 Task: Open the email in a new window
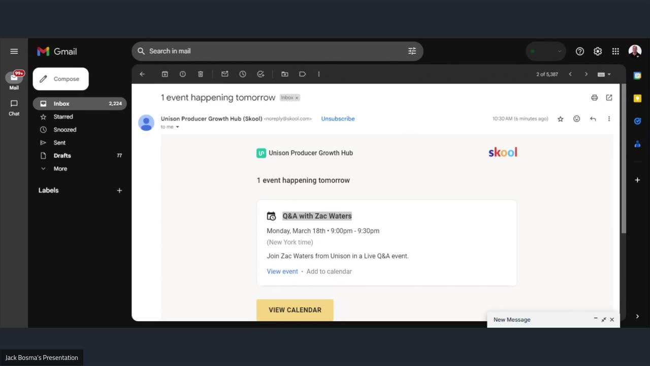(609, 98)
